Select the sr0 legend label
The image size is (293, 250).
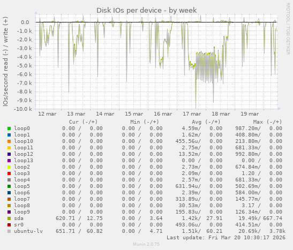tap(19, 225)
